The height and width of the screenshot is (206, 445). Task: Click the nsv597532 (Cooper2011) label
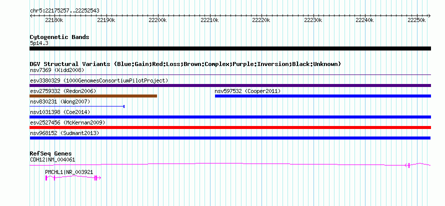[248, 91]
